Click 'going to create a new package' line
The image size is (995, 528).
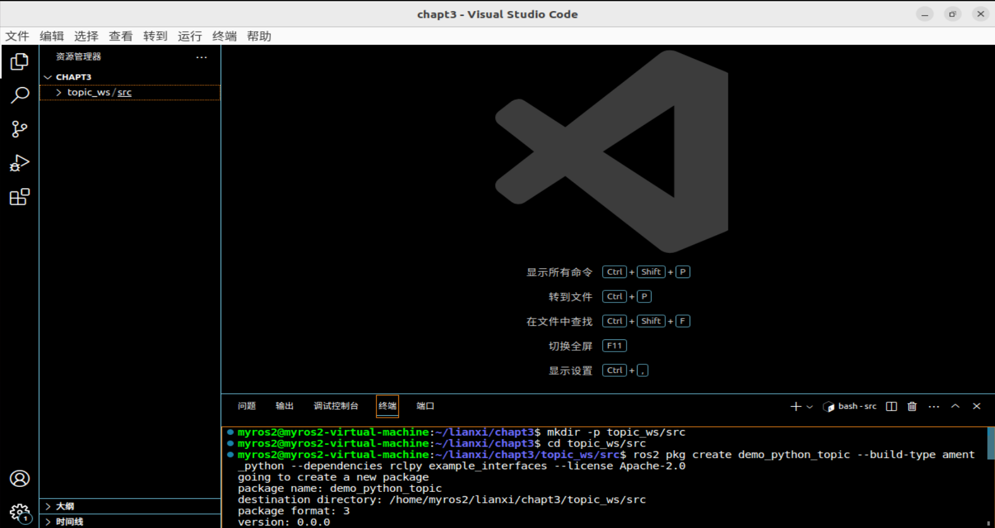click(x=334, y=477)
